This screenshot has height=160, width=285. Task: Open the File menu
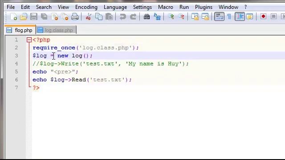pos(11,7)
